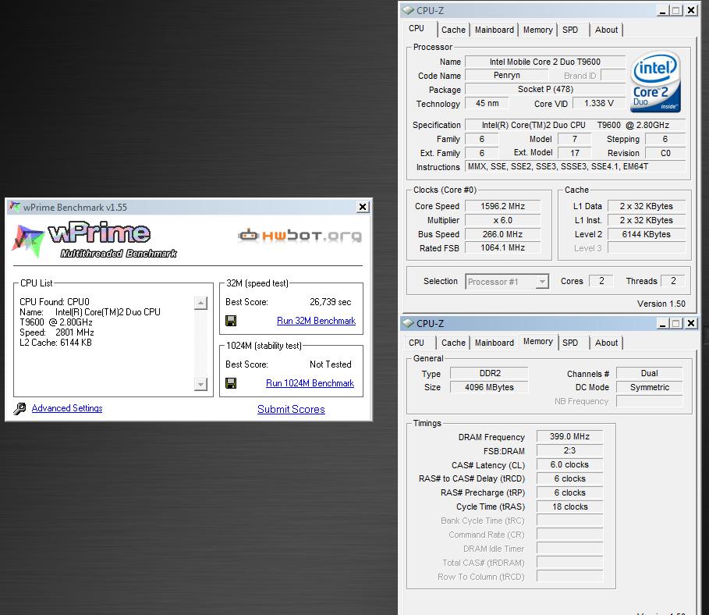Click the Instructions field listing MMX, SSE
This screenshot has height=615, width=709.
tap(575, 166)
